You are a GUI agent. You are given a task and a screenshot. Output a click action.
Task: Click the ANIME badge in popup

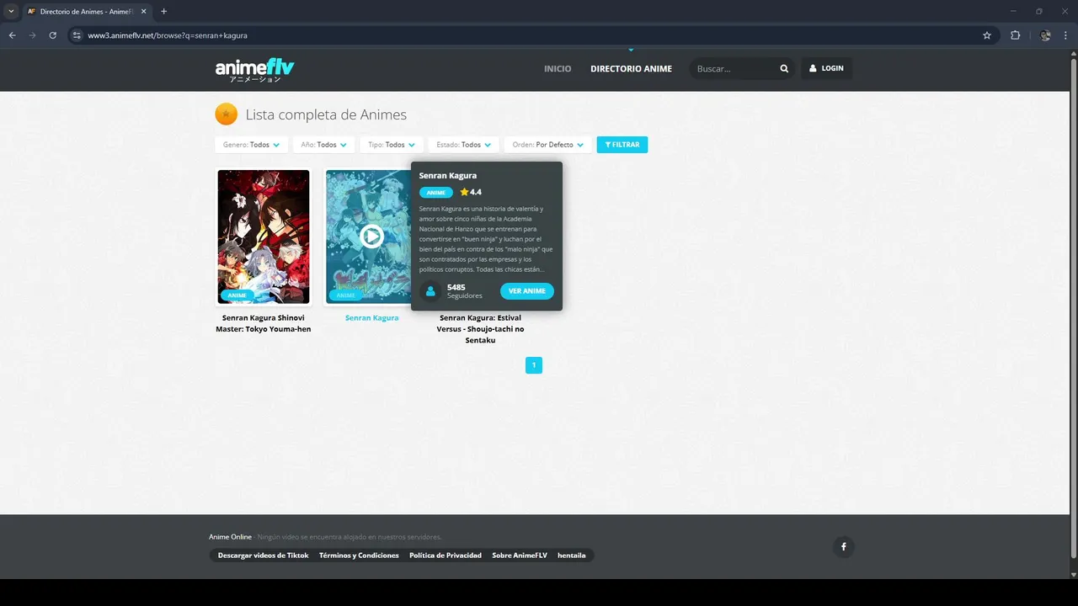[436, 193]
